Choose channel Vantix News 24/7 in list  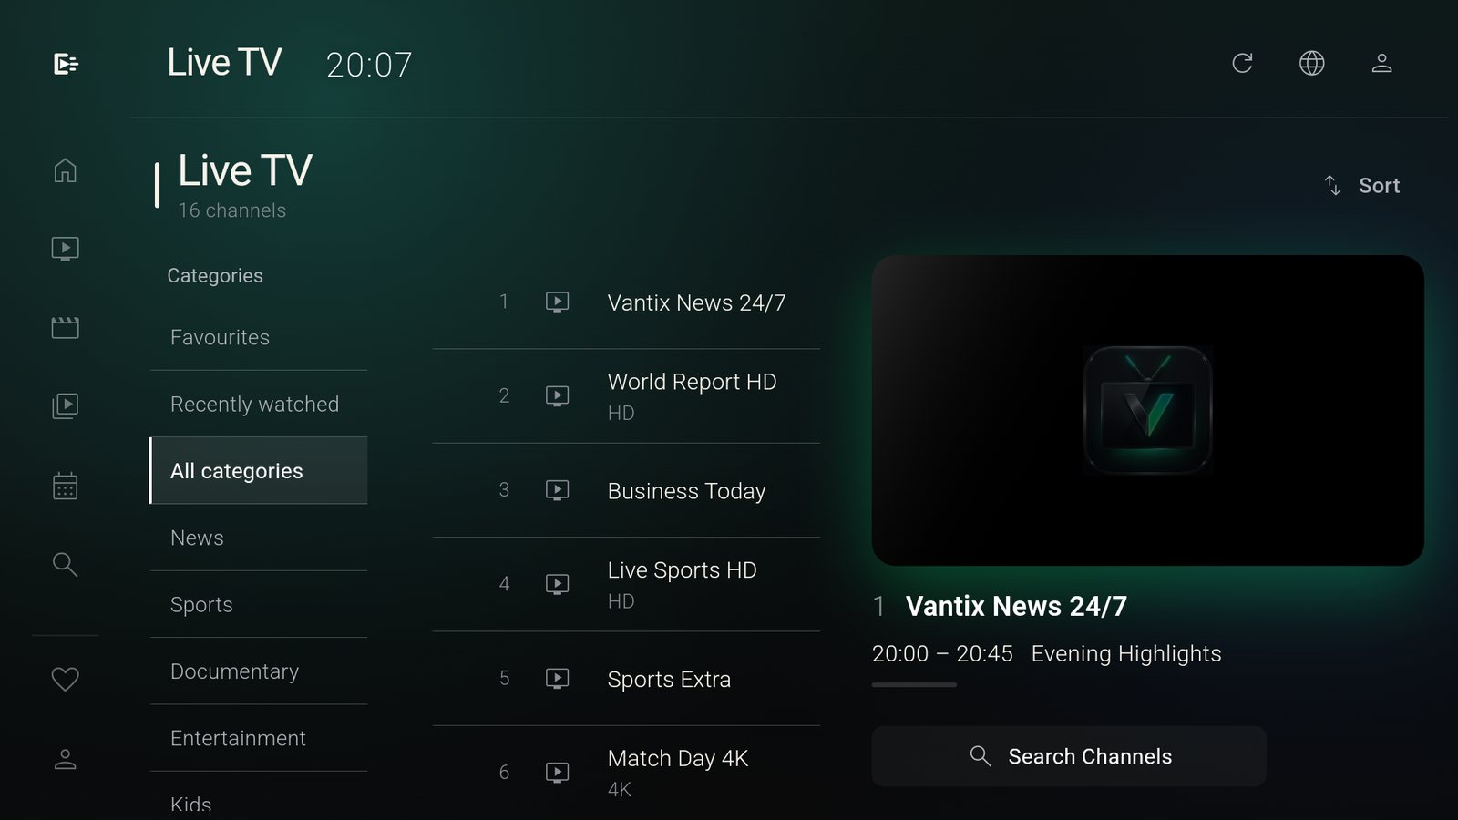pyautogui.click(x=626, y=302)
